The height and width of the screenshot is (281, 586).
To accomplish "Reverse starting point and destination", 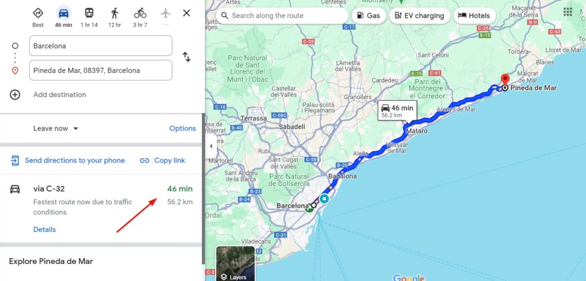I will (x=187, y=57).
